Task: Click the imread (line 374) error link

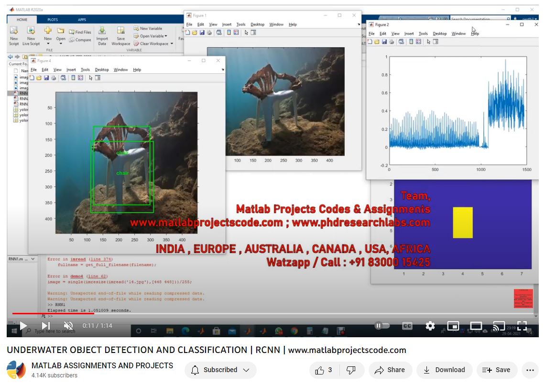Action: pyautogui.click(x=91, y=259)
